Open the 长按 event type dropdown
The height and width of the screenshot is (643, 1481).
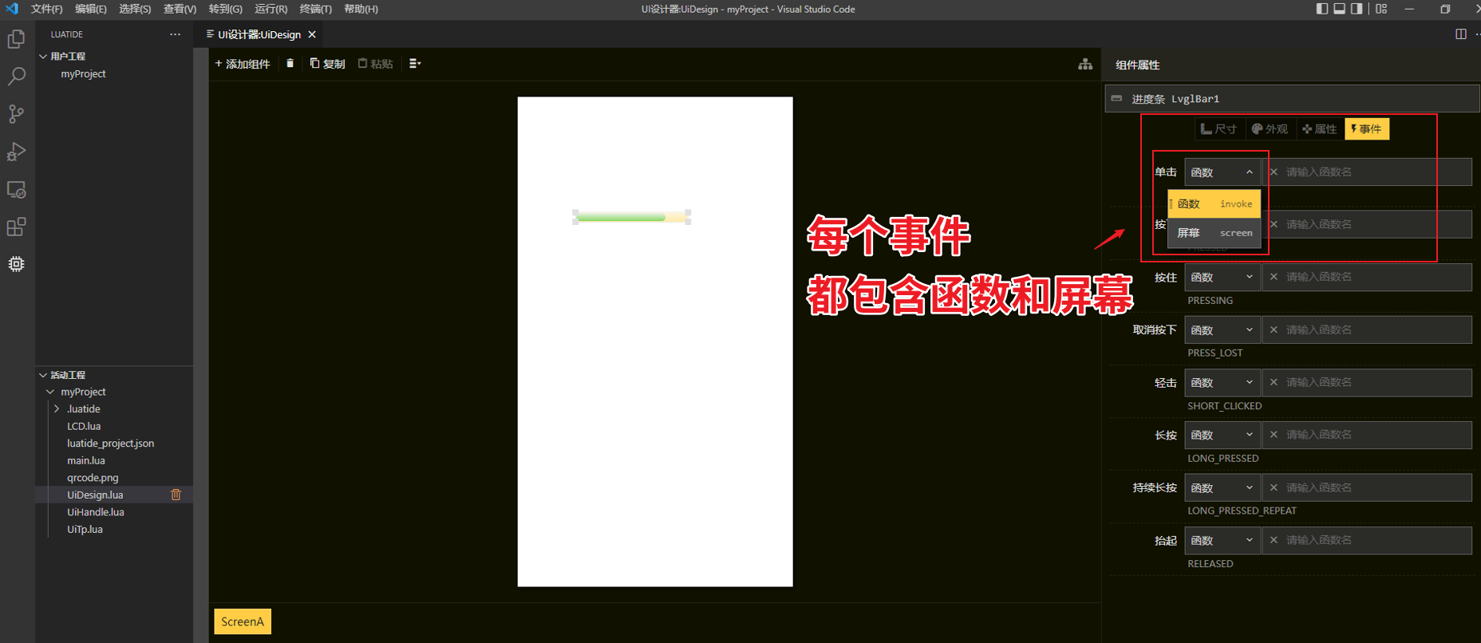(x=1222, y=435)
